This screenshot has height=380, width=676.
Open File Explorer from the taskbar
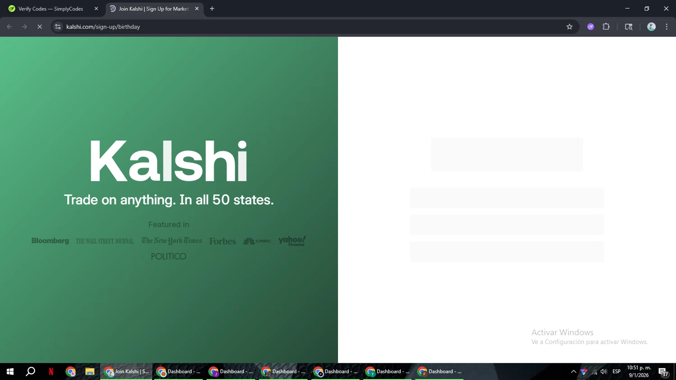(90, 371)
